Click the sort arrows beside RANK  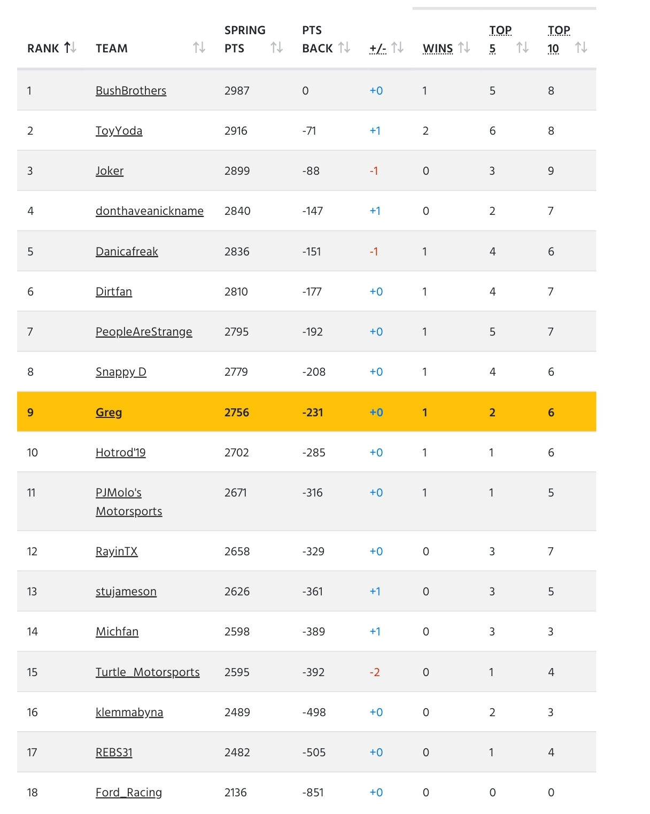point(70,48)
